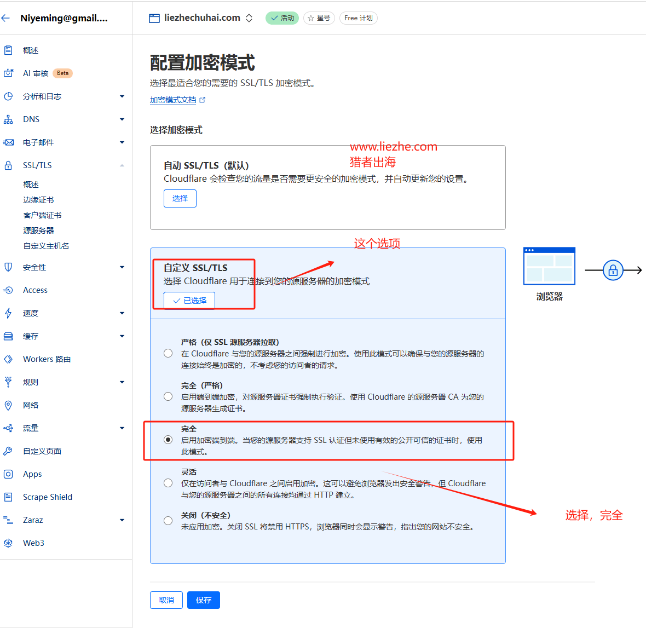Expand the Zaraz menu arrow
Image resolution: width=646 pixels, height=628 pixels.
tap(122, 520)
